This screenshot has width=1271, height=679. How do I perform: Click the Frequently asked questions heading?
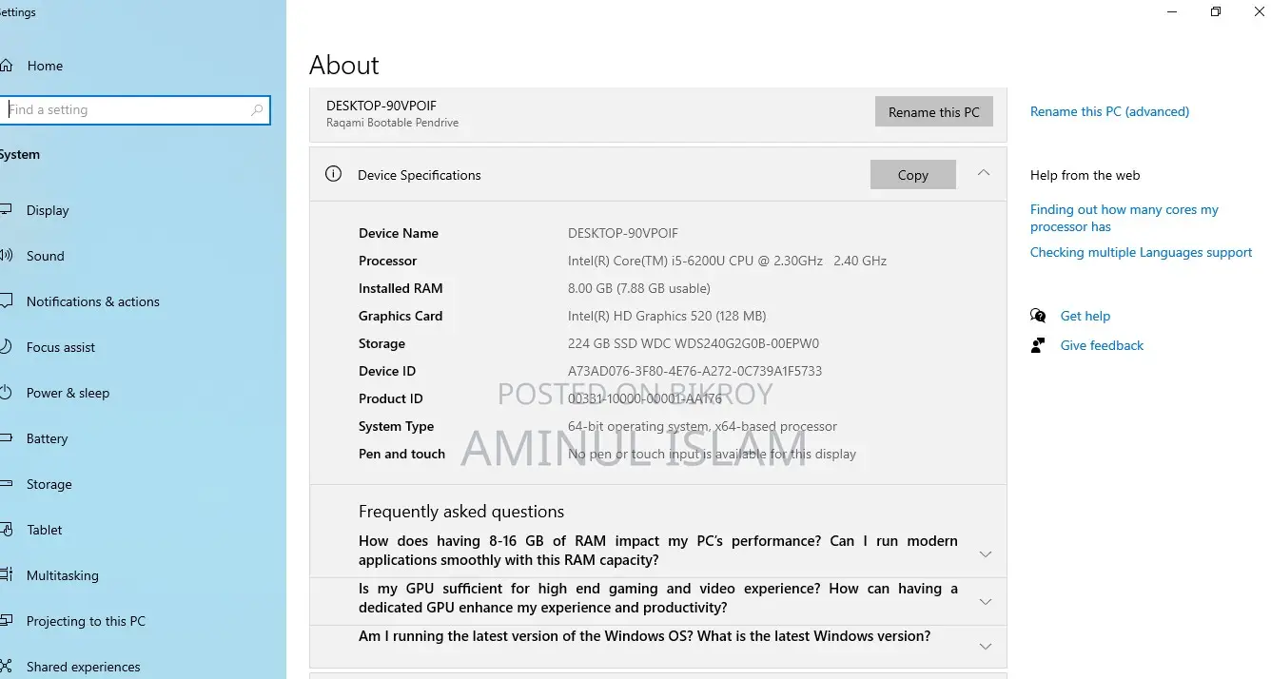point(461,512)
